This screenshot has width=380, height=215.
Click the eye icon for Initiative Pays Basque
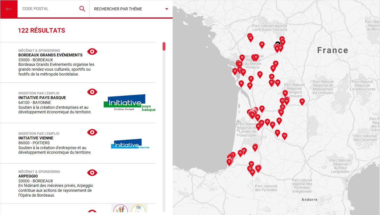point(92,92)
